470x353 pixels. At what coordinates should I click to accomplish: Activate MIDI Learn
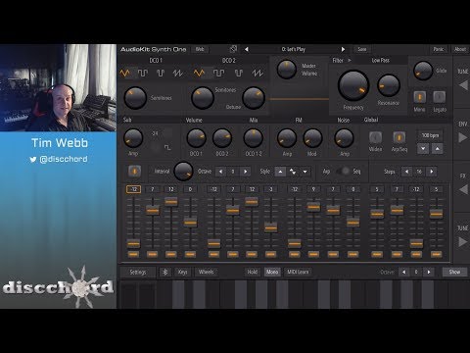(x=298, y=272)
